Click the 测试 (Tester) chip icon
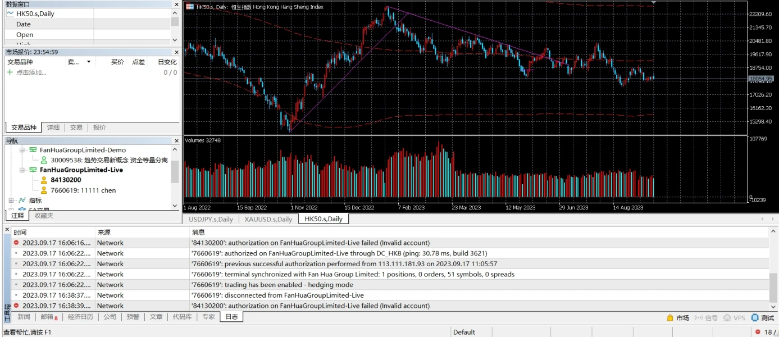The image size is (779, 337). click(x=755, y=318)
